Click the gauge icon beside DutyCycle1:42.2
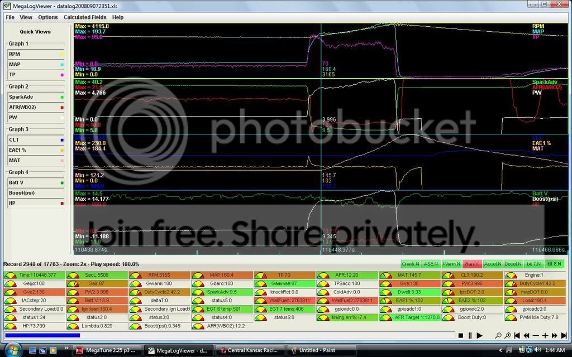The width and height of the screenshot is (572, 357). [x=511, y=284]
